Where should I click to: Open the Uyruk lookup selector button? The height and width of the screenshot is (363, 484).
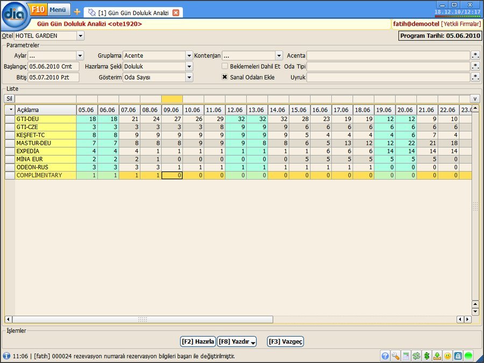tap(475, 77)
